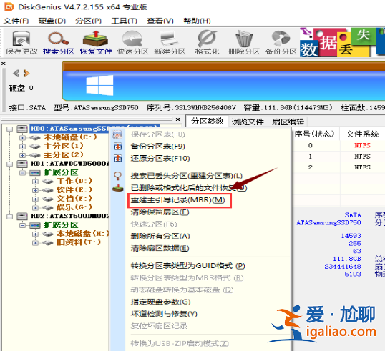Select 转换分区表类型为GUID格式
This screenshot has width=385, height=351.
[x=187, y=266]
